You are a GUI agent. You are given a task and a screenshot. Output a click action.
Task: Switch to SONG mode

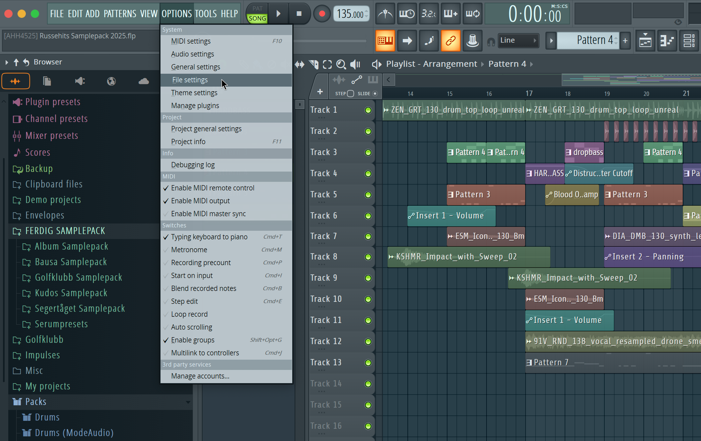point(257,19)
